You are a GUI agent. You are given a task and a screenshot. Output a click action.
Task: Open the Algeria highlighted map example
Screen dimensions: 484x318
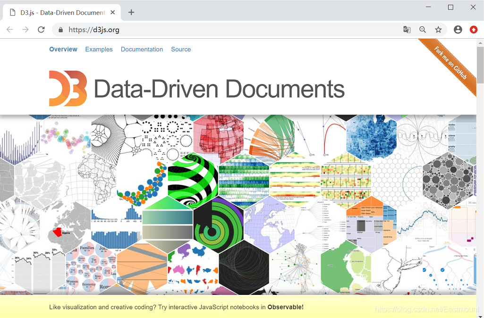[66, 225]
